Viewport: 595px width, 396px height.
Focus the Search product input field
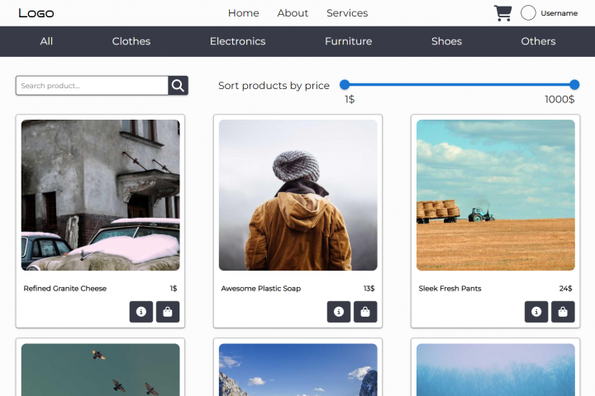click(93, 86)
